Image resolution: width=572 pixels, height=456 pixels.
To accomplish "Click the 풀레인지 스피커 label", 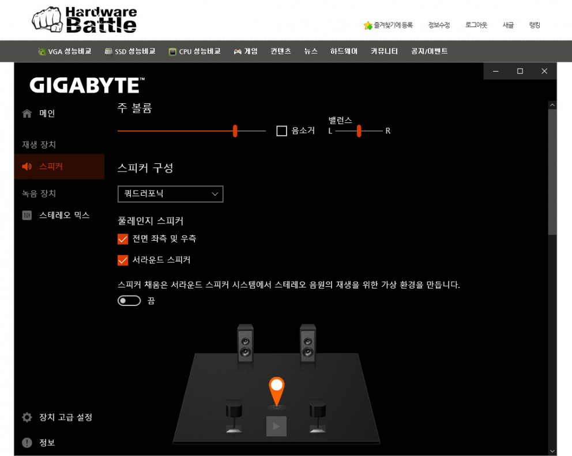I will (x=150, y=221).
